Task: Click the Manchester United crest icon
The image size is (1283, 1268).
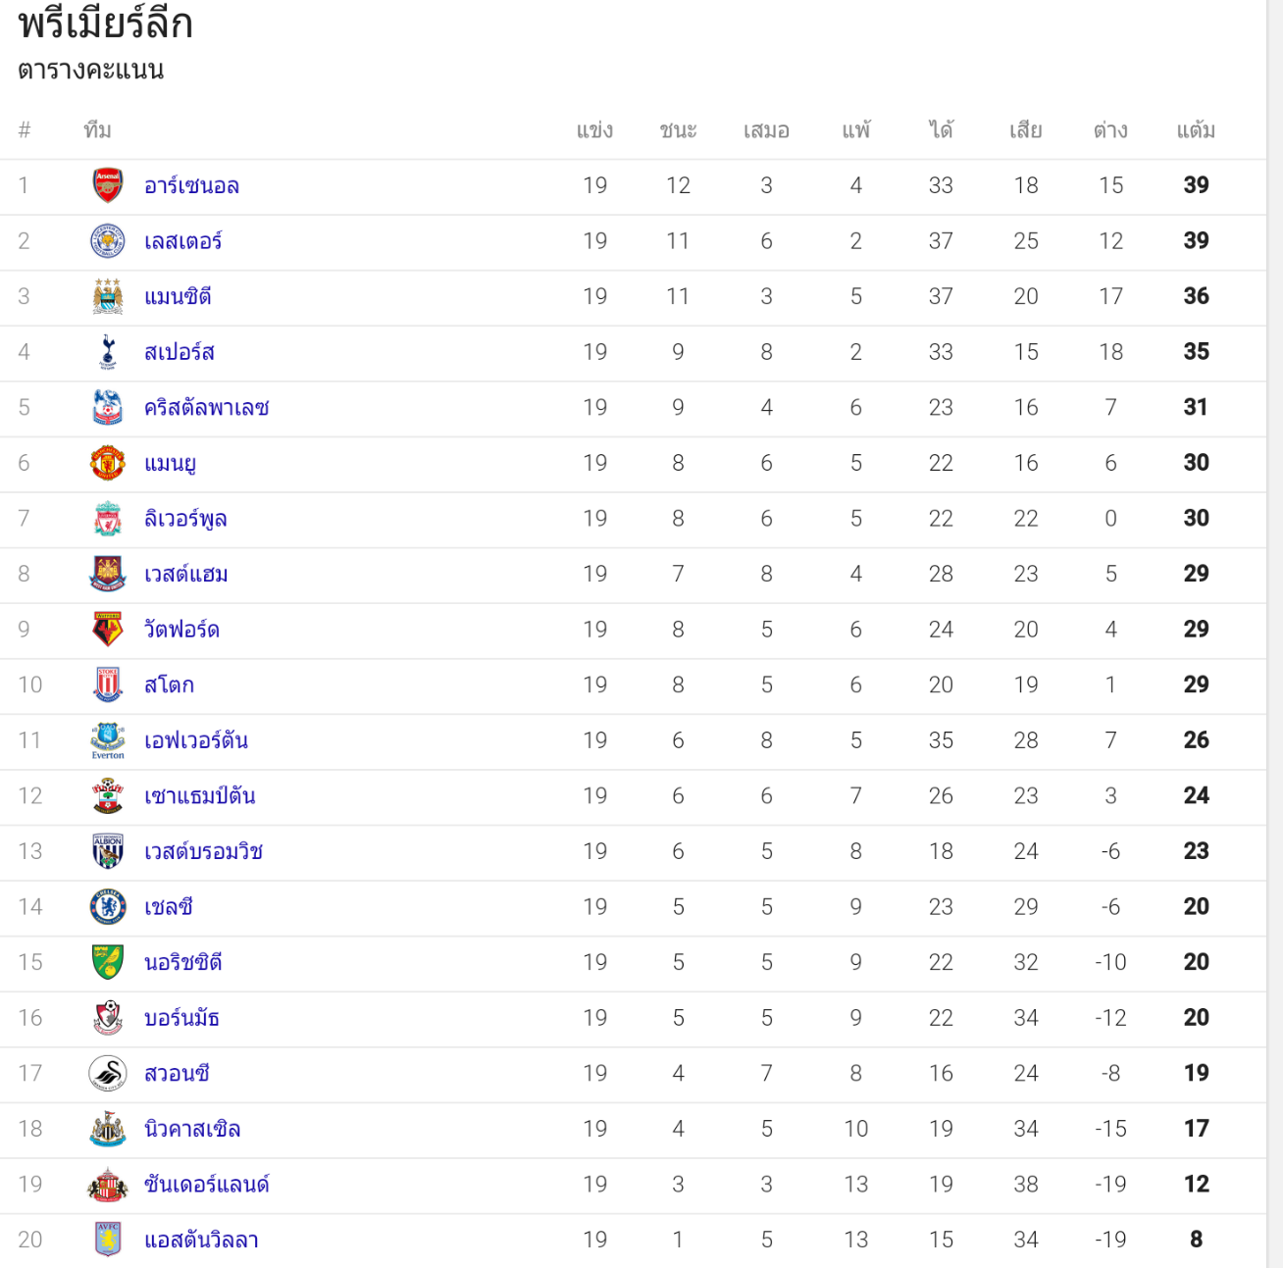Action: point(108,463)
